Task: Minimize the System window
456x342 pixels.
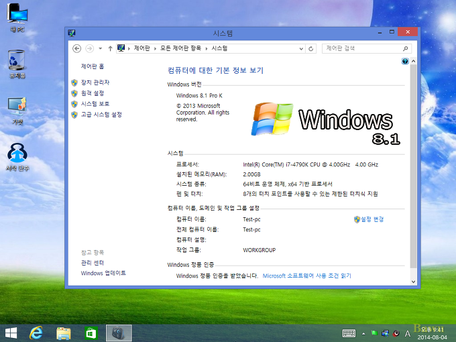Action: (380, 32)
